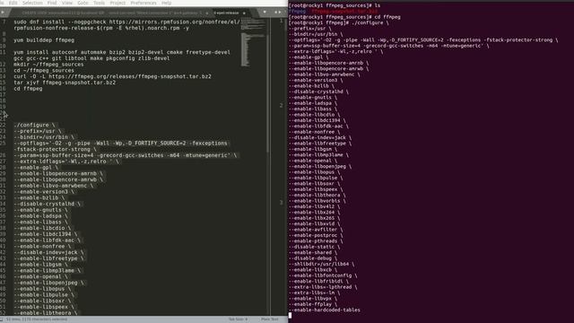Click '--enable-gpl' line in the editor

36,168
